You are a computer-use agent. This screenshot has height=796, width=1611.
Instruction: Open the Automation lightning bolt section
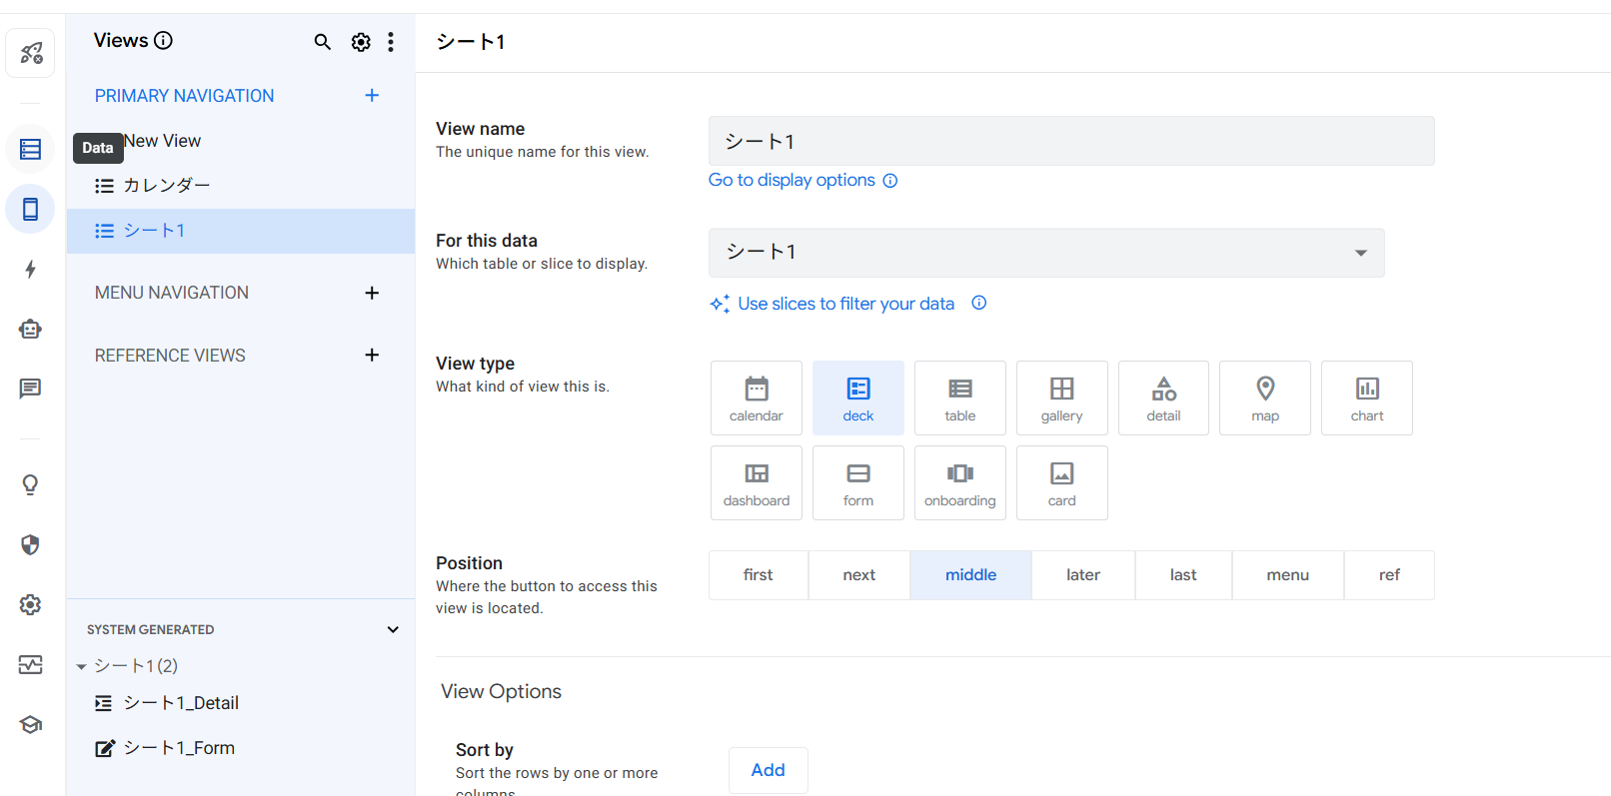tap(31, 270)
